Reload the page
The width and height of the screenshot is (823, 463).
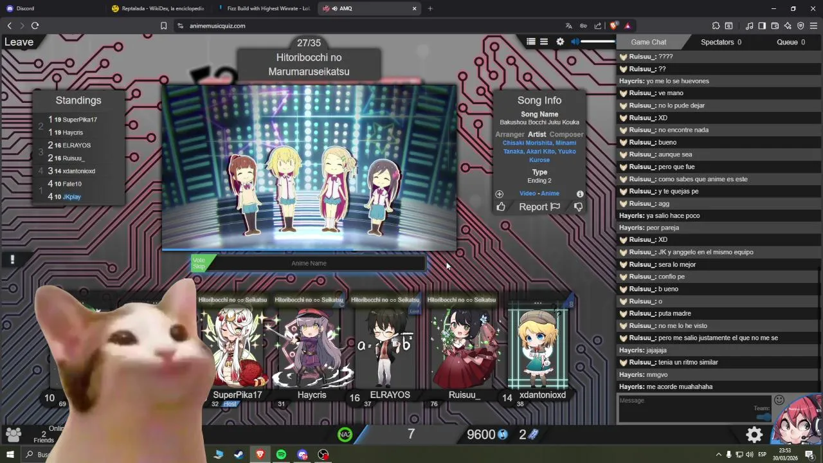point(35,26)
